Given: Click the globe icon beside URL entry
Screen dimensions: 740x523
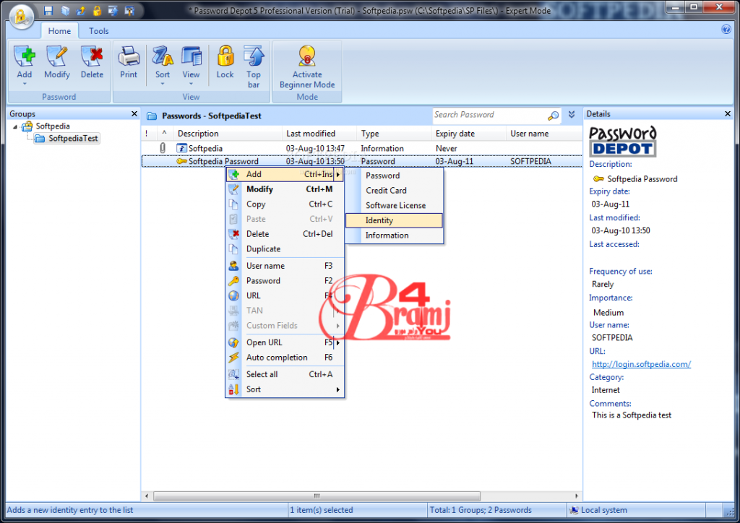Looking at the screenshot, I should click(x=233, y=295).
